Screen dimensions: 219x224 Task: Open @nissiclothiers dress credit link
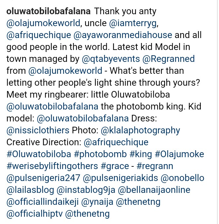pos(38,130)
